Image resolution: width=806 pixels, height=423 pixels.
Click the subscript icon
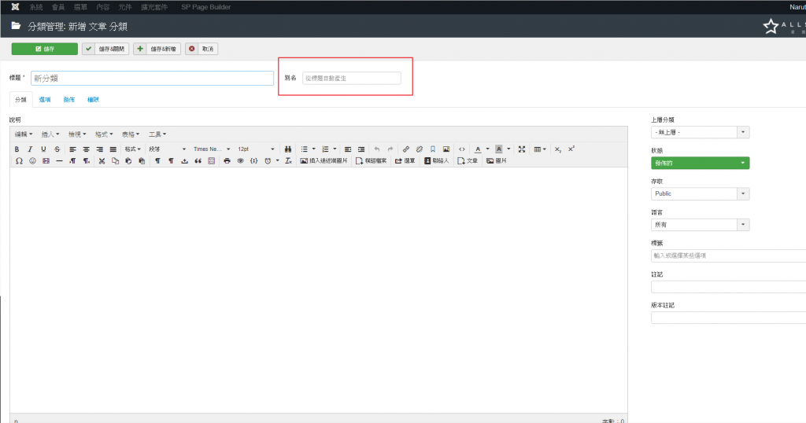point(558,149)
